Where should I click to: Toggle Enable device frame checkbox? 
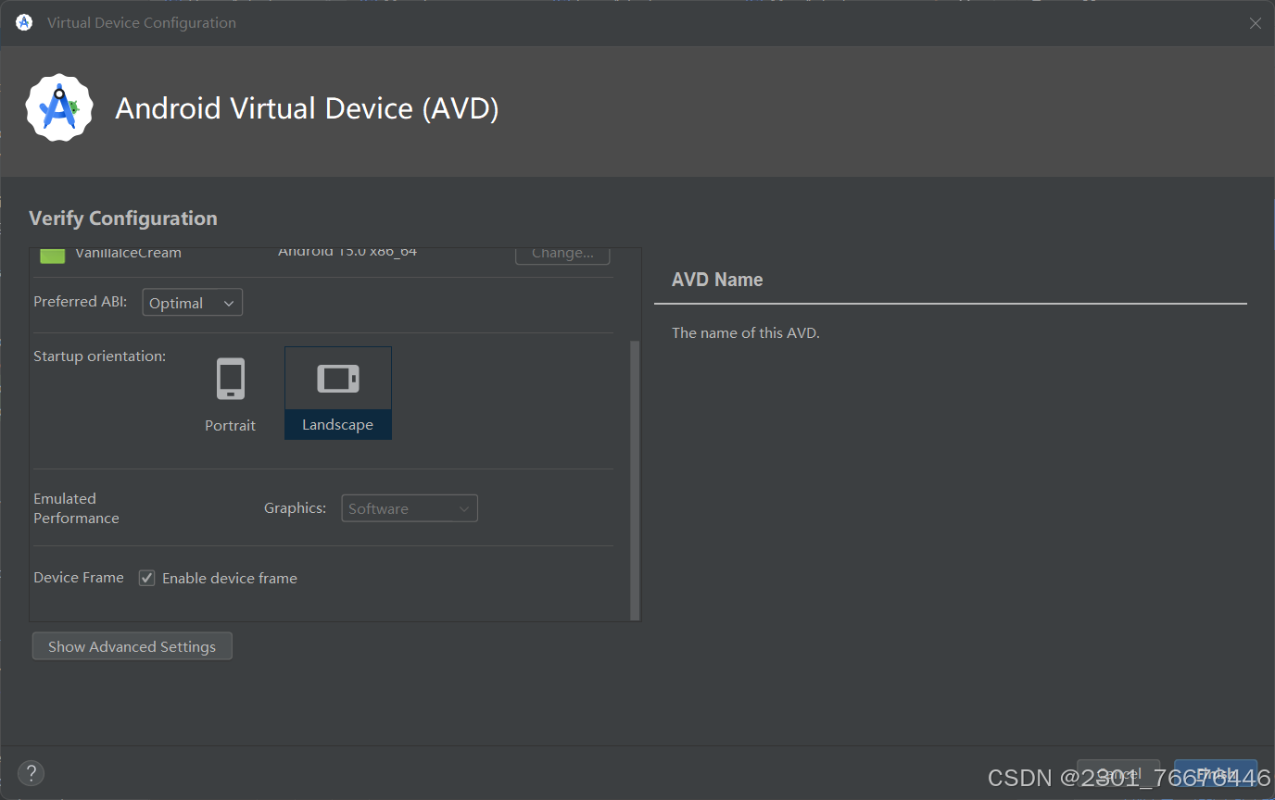pos(146,578)
